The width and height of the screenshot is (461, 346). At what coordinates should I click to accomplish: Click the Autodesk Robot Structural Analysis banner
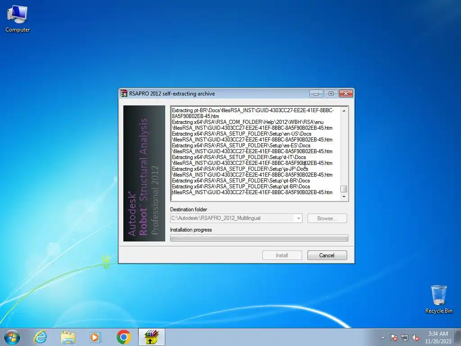click(144, 173)
